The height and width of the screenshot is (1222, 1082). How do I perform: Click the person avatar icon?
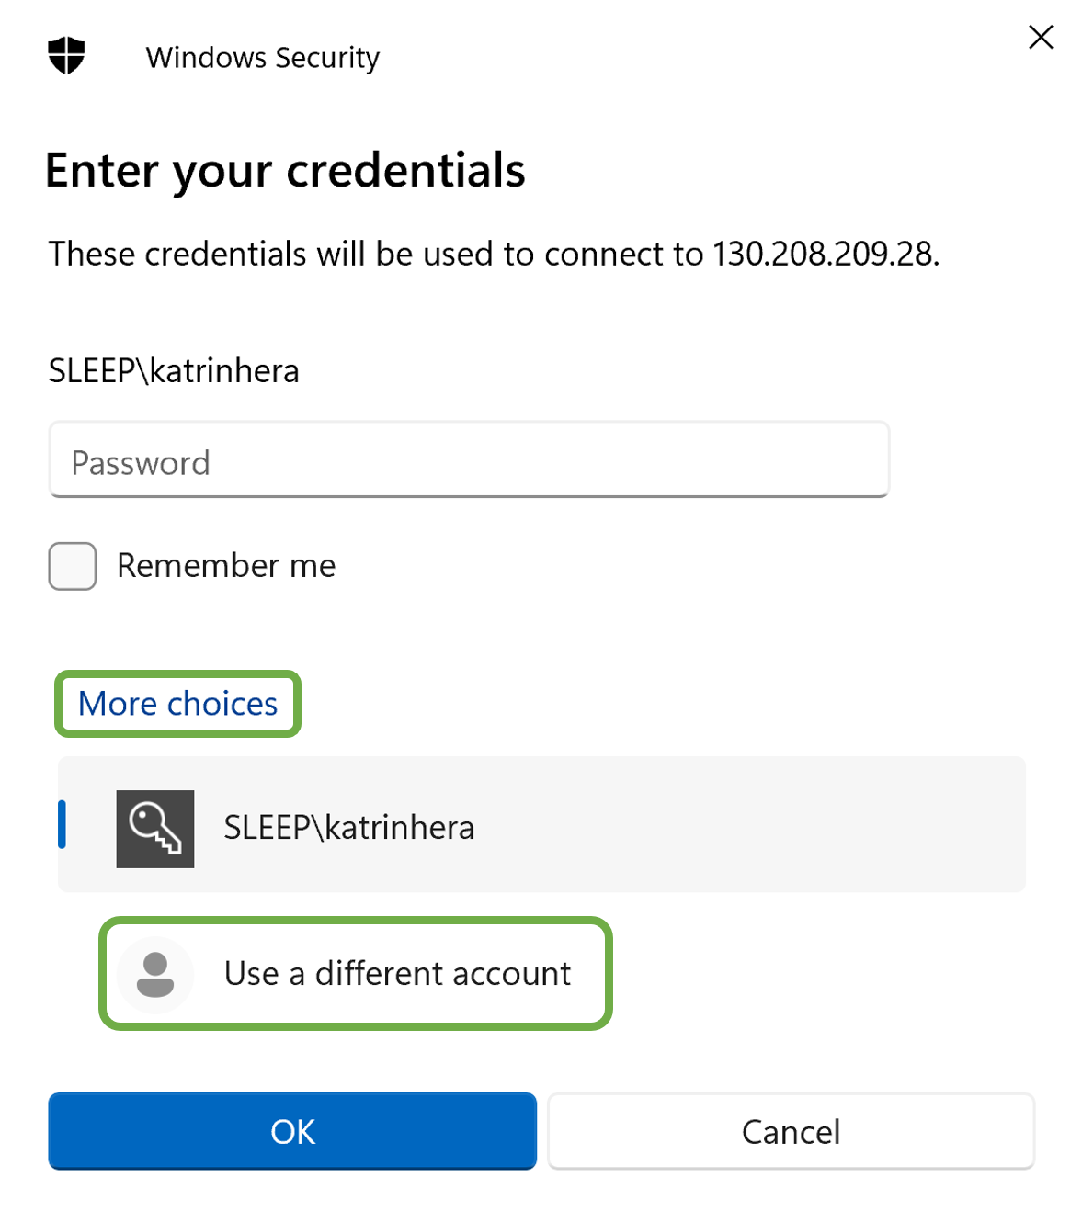[x=155, y=974]
